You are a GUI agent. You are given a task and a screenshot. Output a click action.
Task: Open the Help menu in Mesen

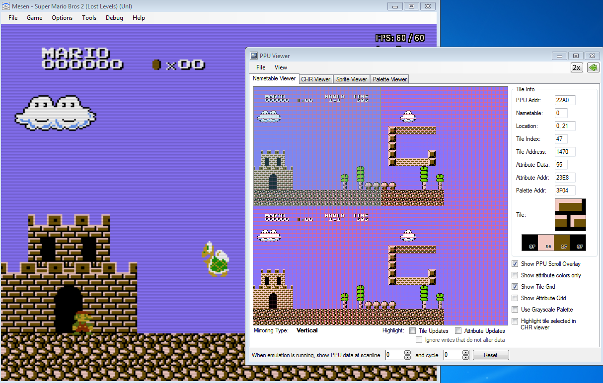coord(139,18)
